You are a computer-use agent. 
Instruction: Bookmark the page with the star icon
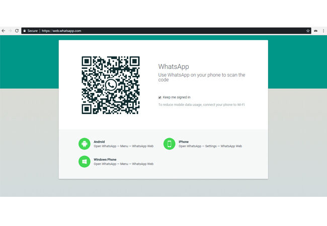pos(308,31)
